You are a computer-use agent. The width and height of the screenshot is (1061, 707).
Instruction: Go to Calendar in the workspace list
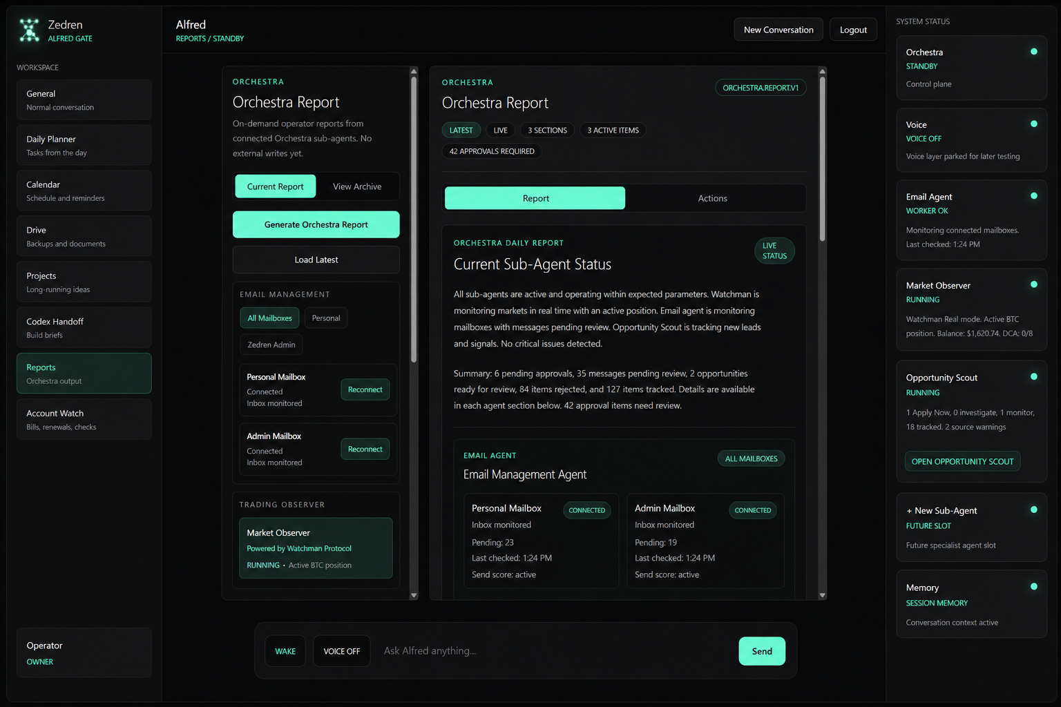84,191
